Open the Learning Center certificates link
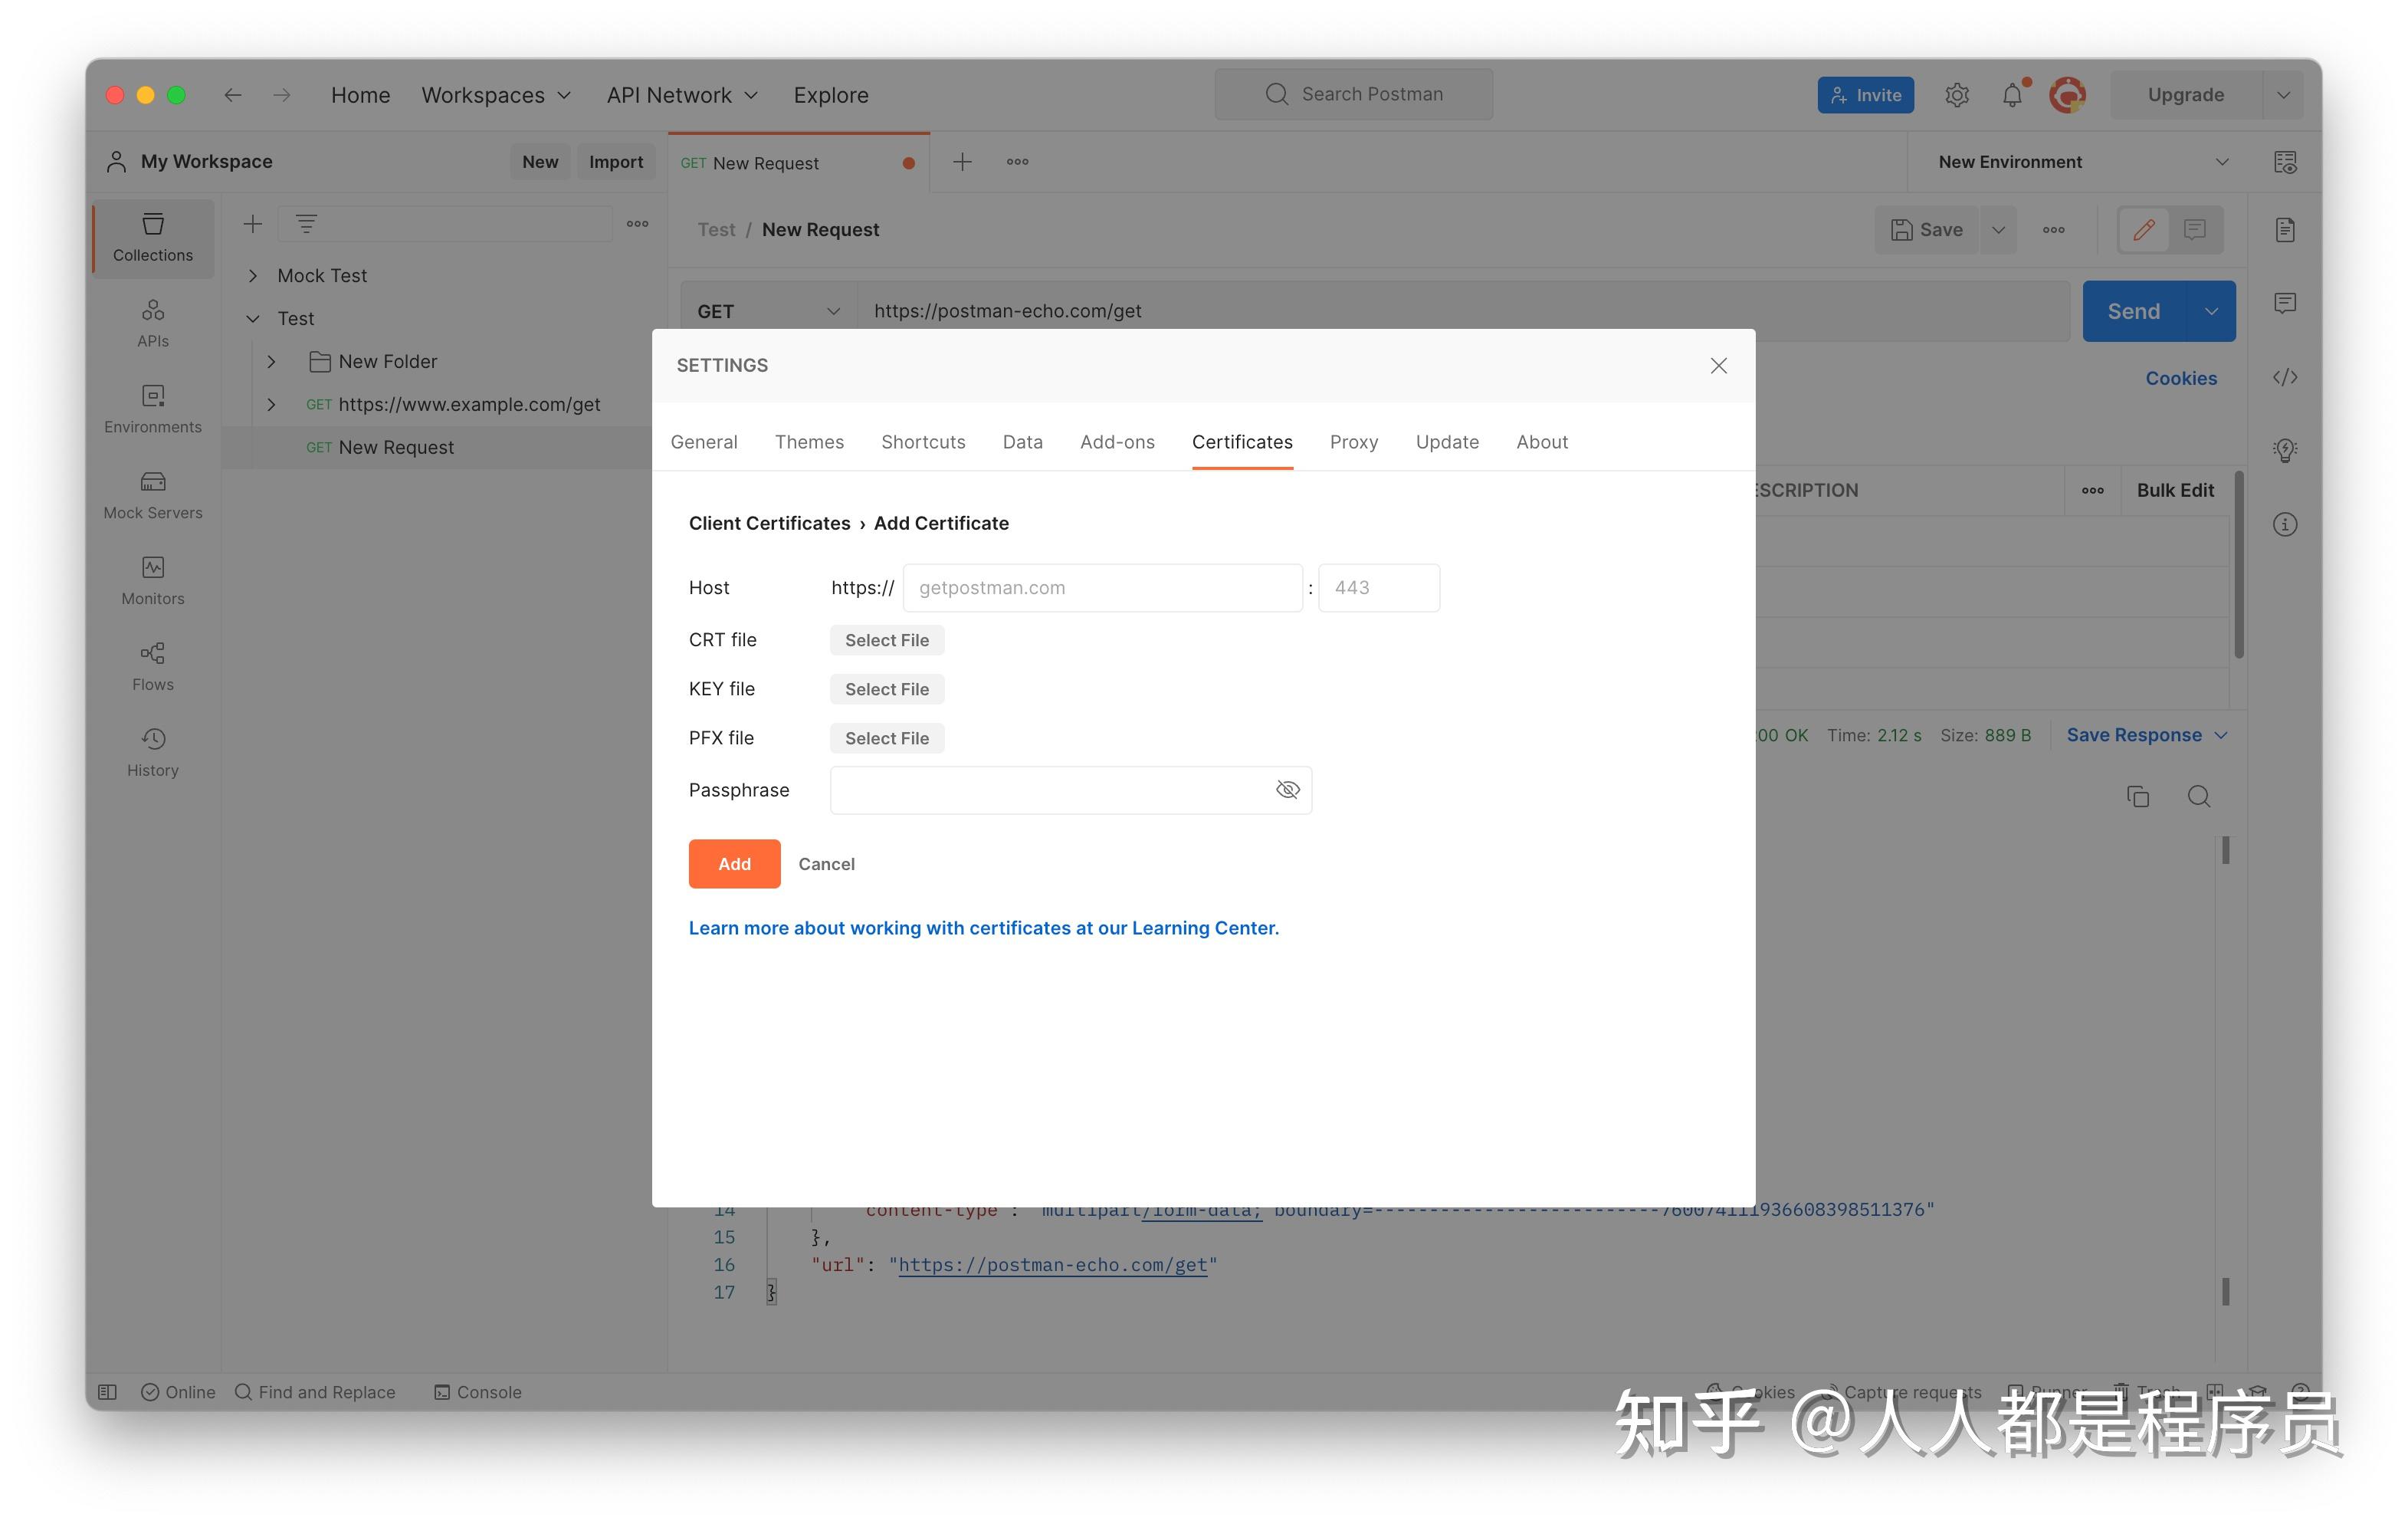 [x=983, y=928]
